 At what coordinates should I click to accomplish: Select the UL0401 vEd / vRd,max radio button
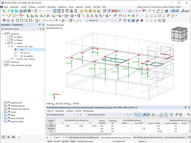click(x=12, y=59)
